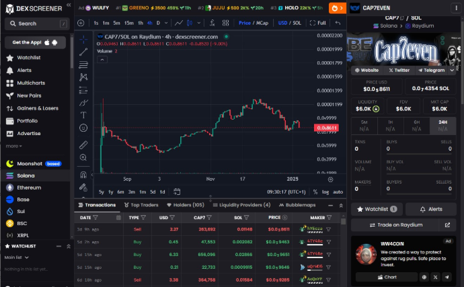
Task: Open the go to date calendar icon
Action: (x=177, y=192)
